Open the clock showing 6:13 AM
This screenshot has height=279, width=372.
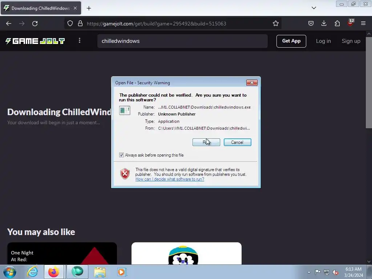point(353,272)
